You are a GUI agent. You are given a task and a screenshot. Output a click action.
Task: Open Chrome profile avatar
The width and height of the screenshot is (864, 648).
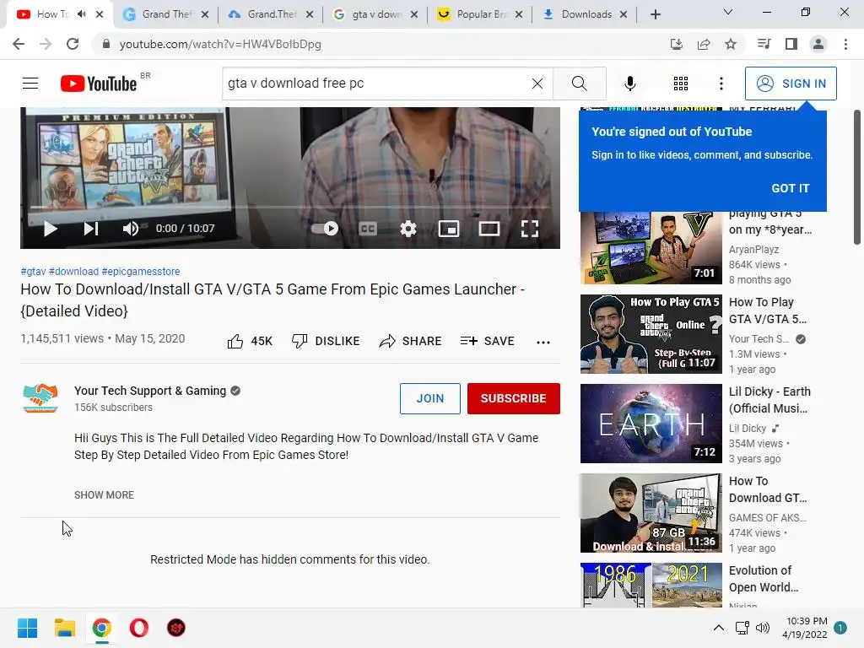pyautogui.click(x=818, y=44)
